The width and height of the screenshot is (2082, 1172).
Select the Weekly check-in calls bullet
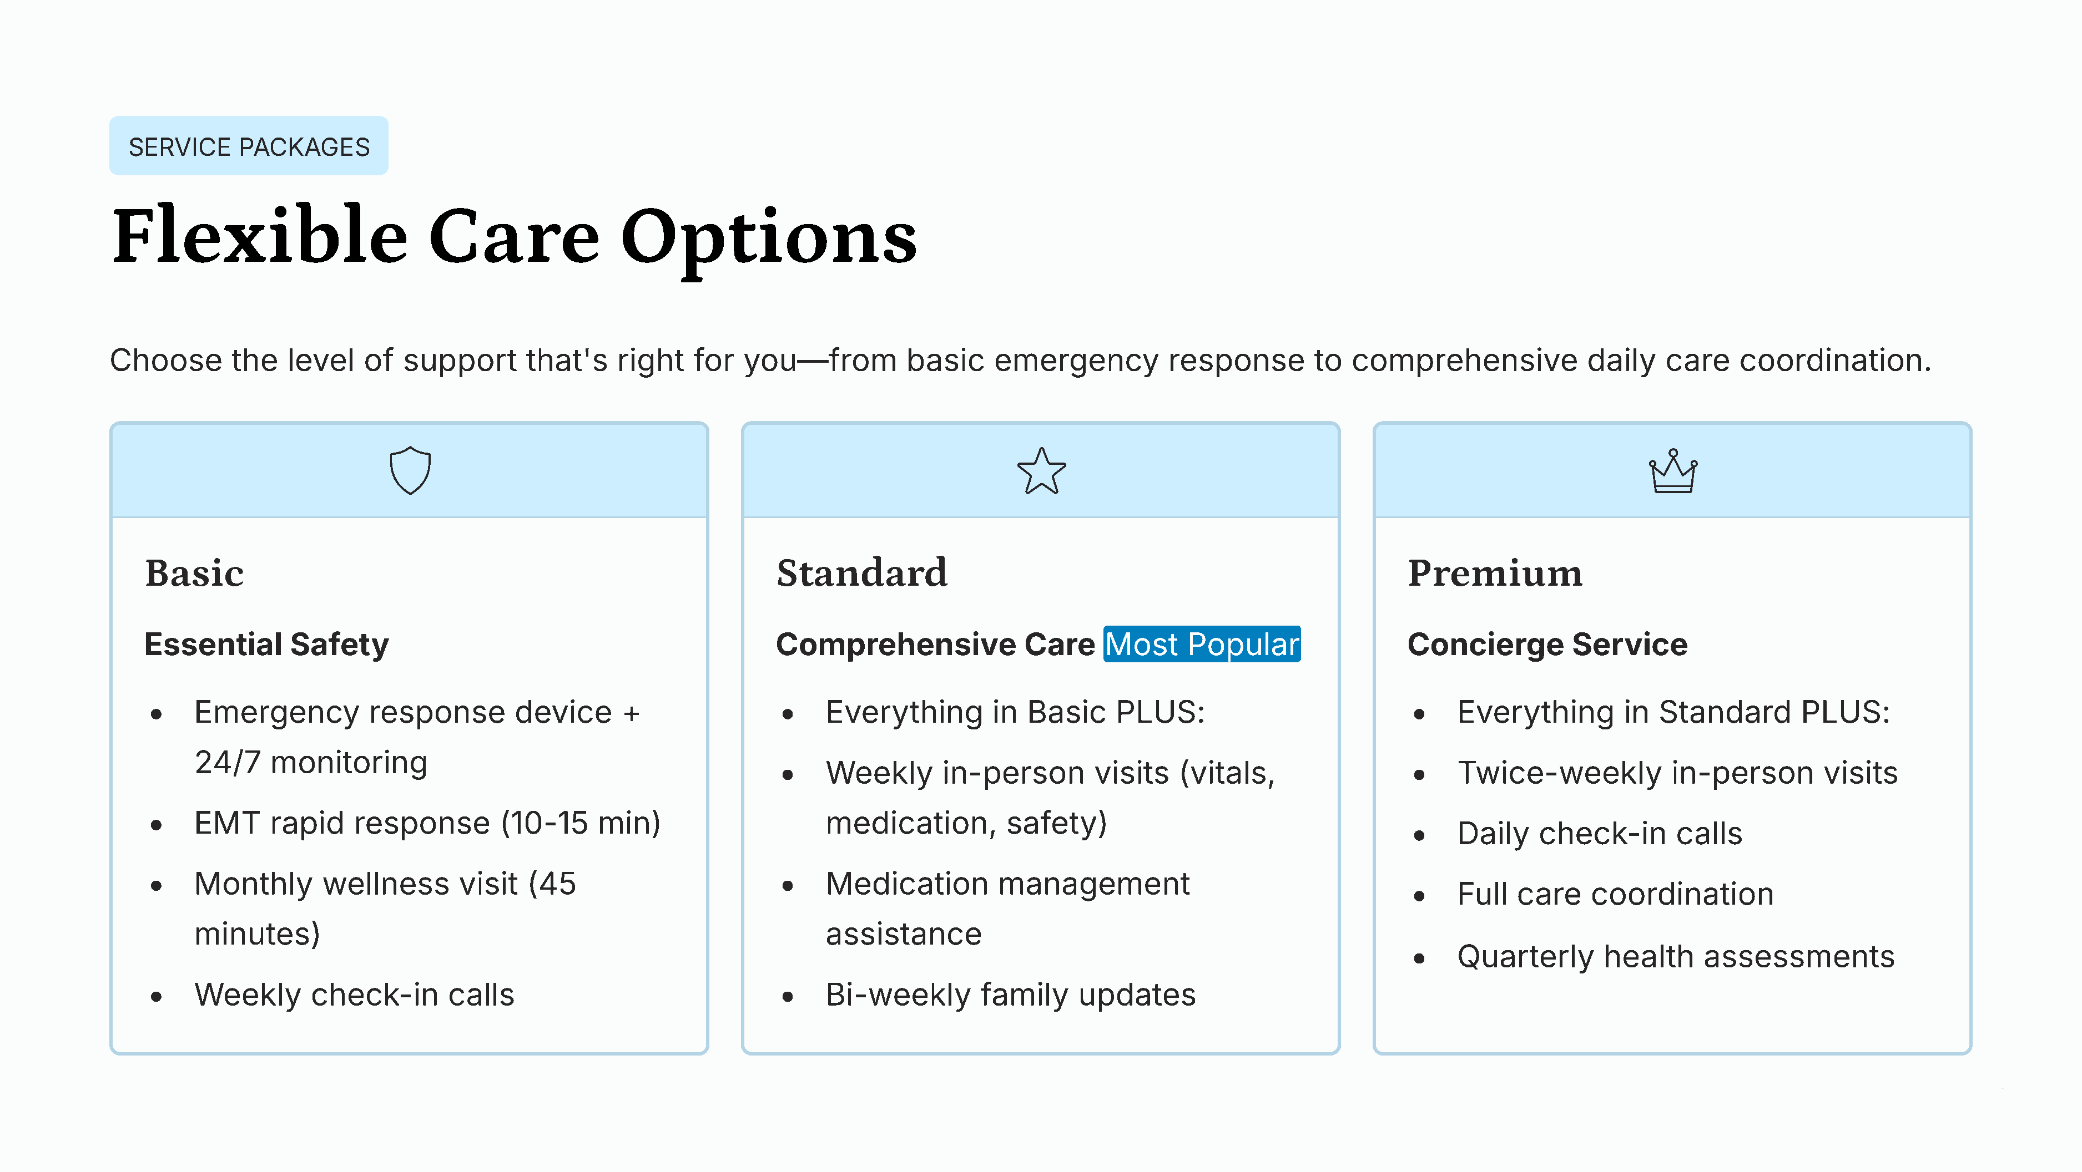coord(354,995)
